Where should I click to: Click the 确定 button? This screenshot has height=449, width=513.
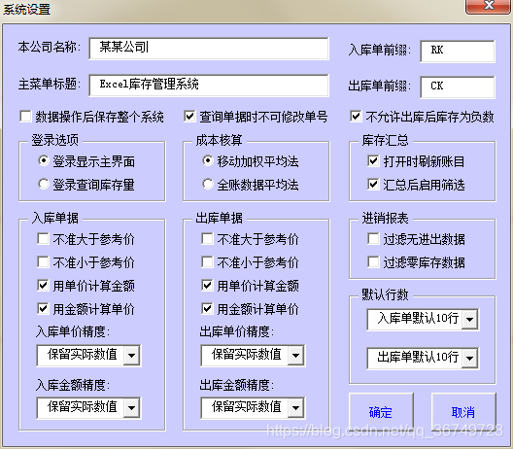pos(381,412)
